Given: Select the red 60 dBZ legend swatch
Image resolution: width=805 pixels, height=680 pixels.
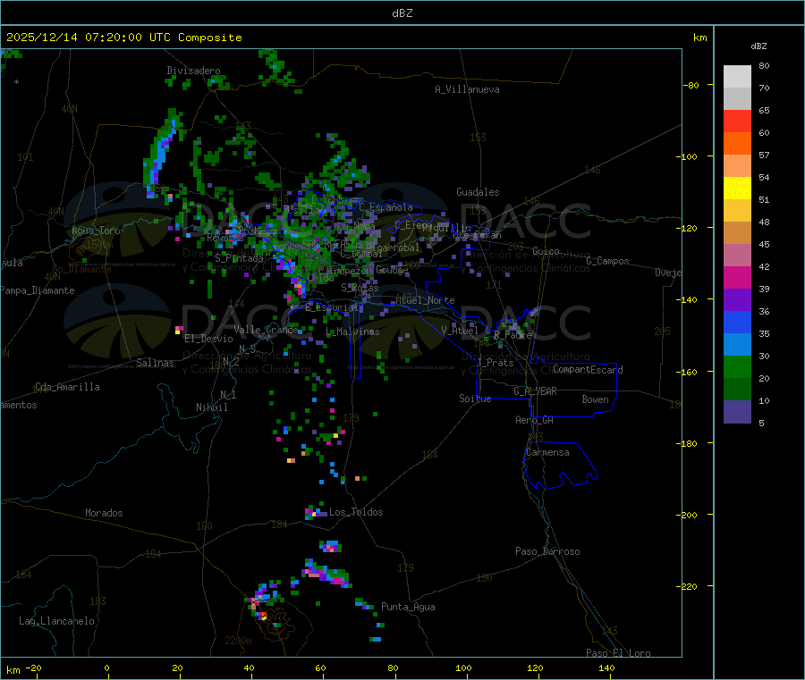Looking at the screenshot, I should coord(737,121).
